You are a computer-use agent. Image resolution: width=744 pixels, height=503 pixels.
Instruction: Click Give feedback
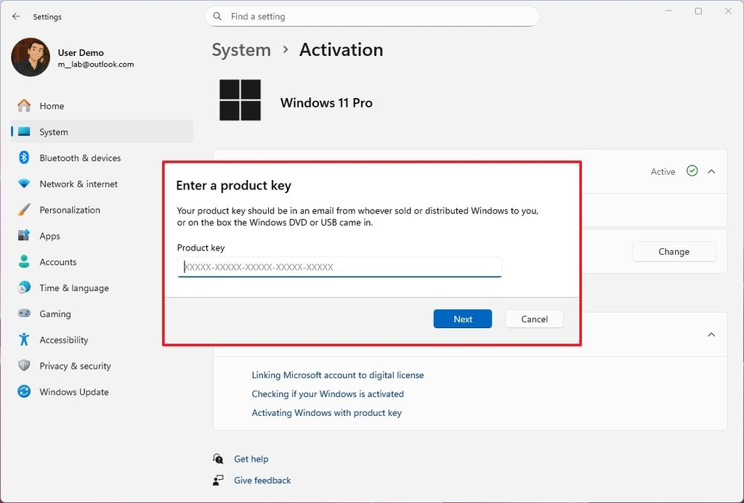click(x=262, y=480)
